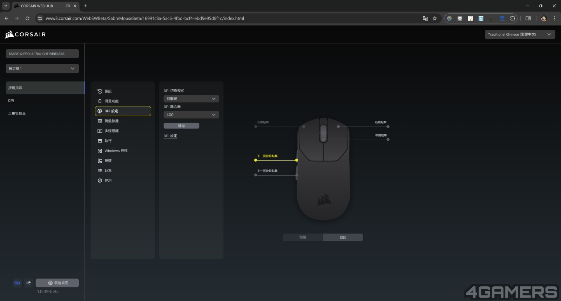Open the 裝置設定 device settings button
This screenshot has width=561, height=301.
click(57, 283)
